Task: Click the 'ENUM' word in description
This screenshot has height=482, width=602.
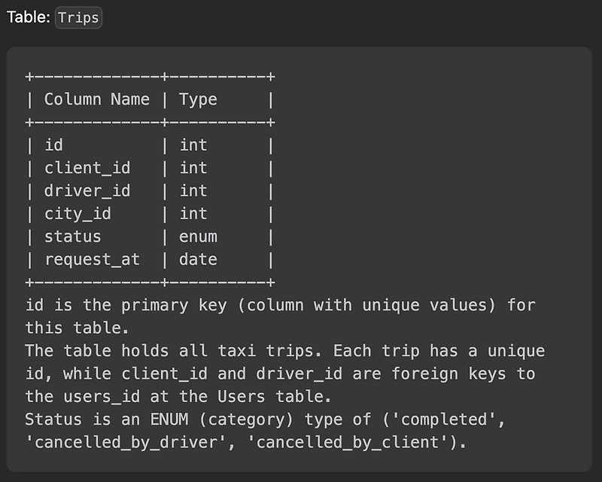Action: click(169, 419)
